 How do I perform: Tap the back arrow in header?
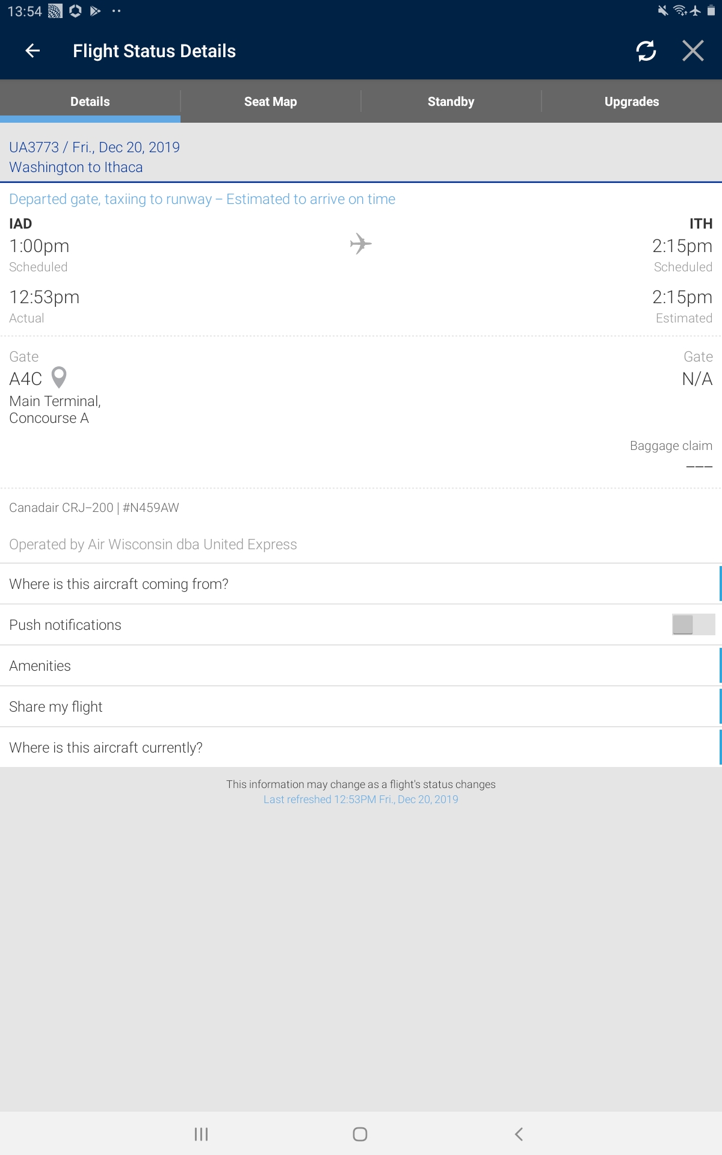click(32, 51)
